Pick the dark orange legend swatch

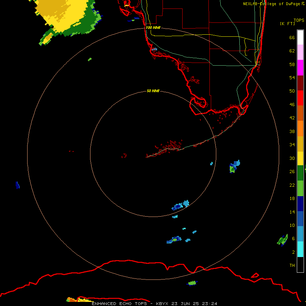click(x=300, y=113)
